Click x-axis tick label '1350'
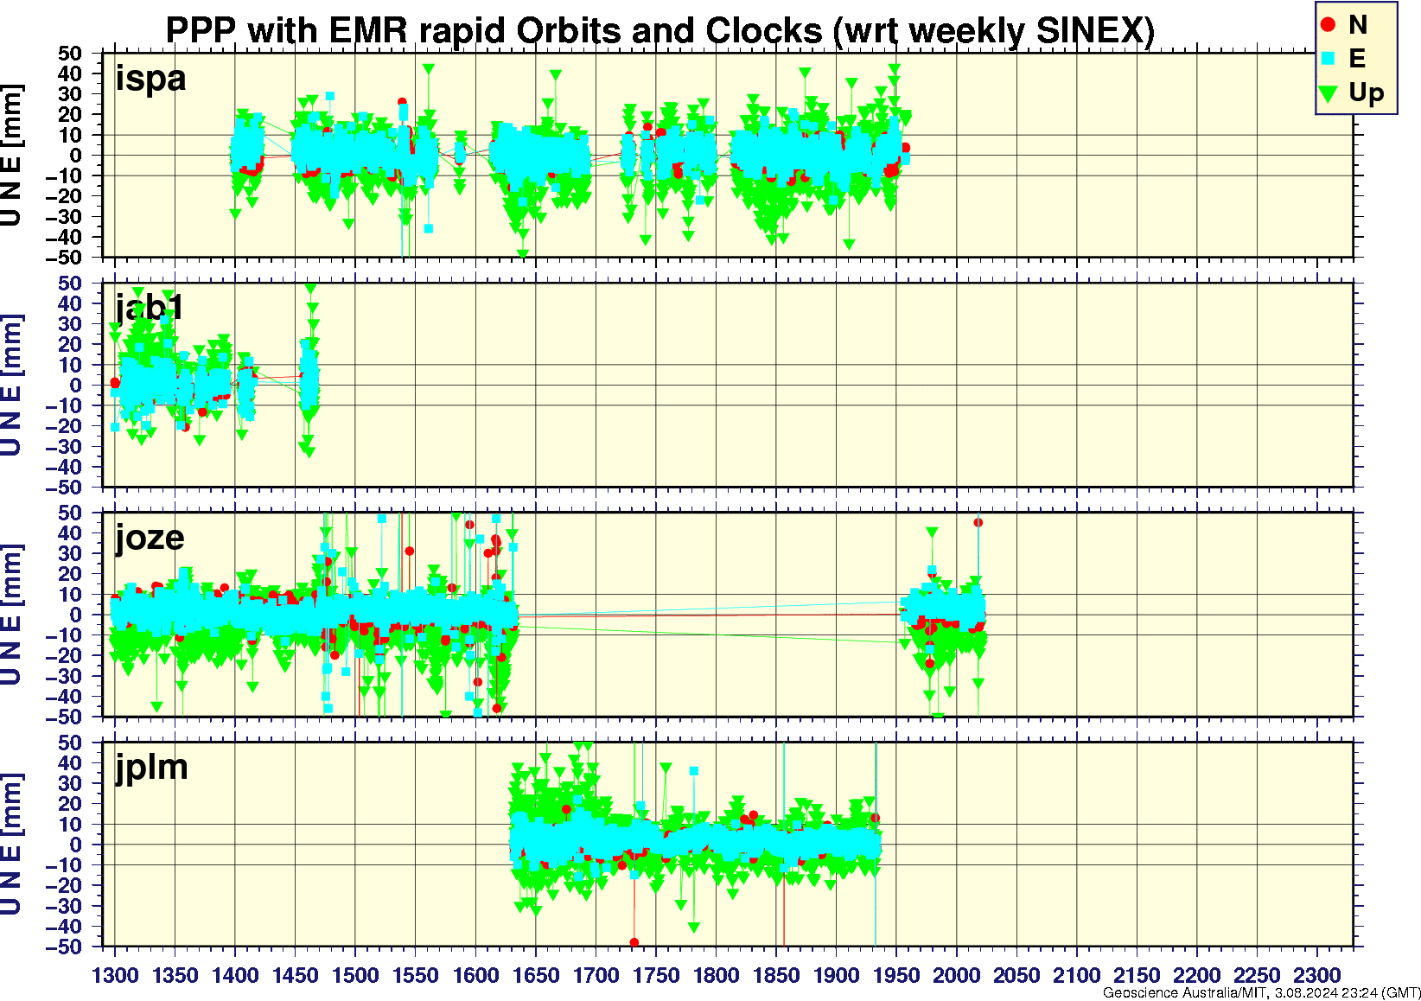Screen dimensions: 1421x1001 175,976
